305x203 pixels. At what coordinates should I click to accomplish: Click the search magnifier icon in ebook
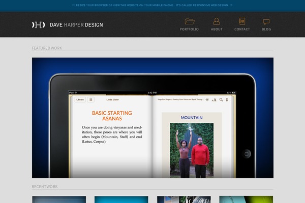pos(221,99)
